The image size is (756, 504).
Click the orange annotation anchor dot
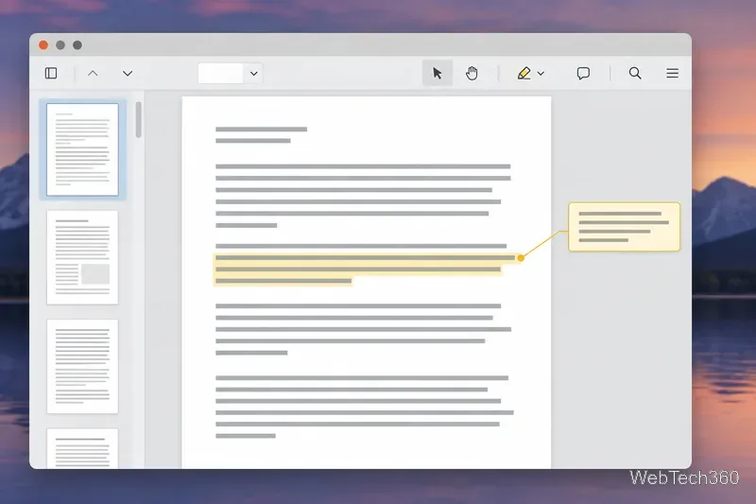pyautogui.click(x=521, y=258)
